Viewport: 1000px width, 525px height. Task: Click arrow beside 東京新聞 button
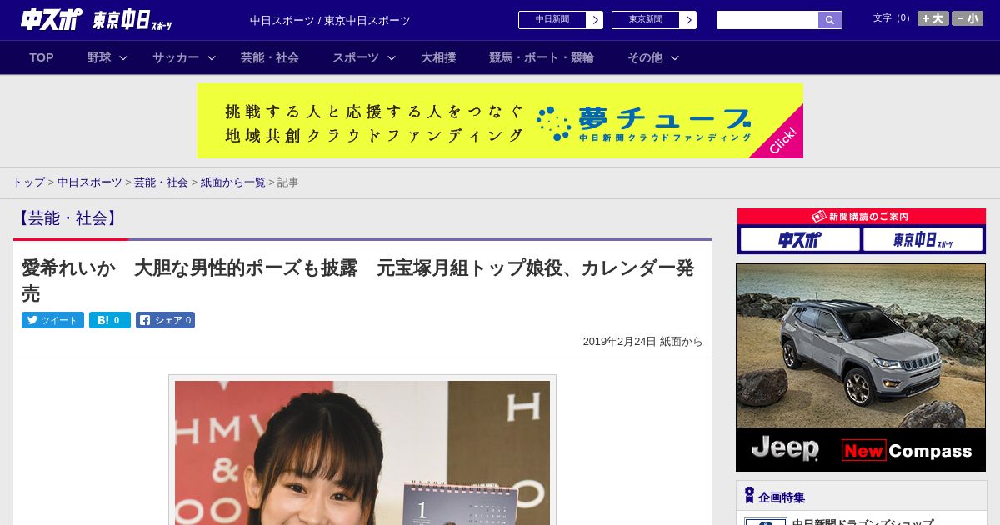(x=687, y=20)
